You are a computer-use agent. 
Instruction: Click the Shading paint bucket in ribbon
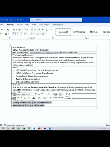(38, 34)
